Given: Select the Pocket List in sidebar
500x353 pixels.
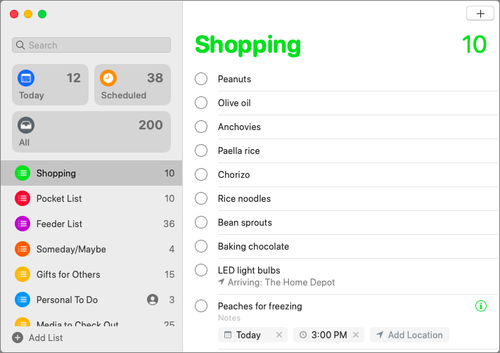Looking at the screenshot, I should pos(59,198).
